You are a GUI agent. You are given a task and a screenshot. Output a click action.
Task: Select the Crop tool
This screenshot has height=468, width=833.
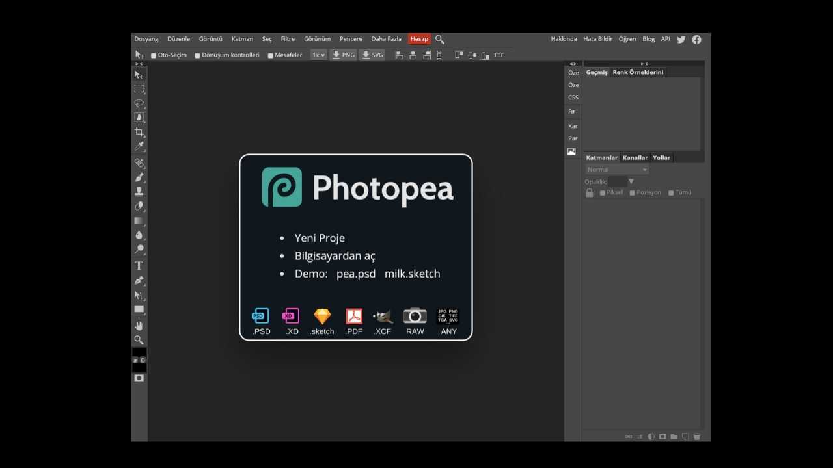tap(139, 132)
